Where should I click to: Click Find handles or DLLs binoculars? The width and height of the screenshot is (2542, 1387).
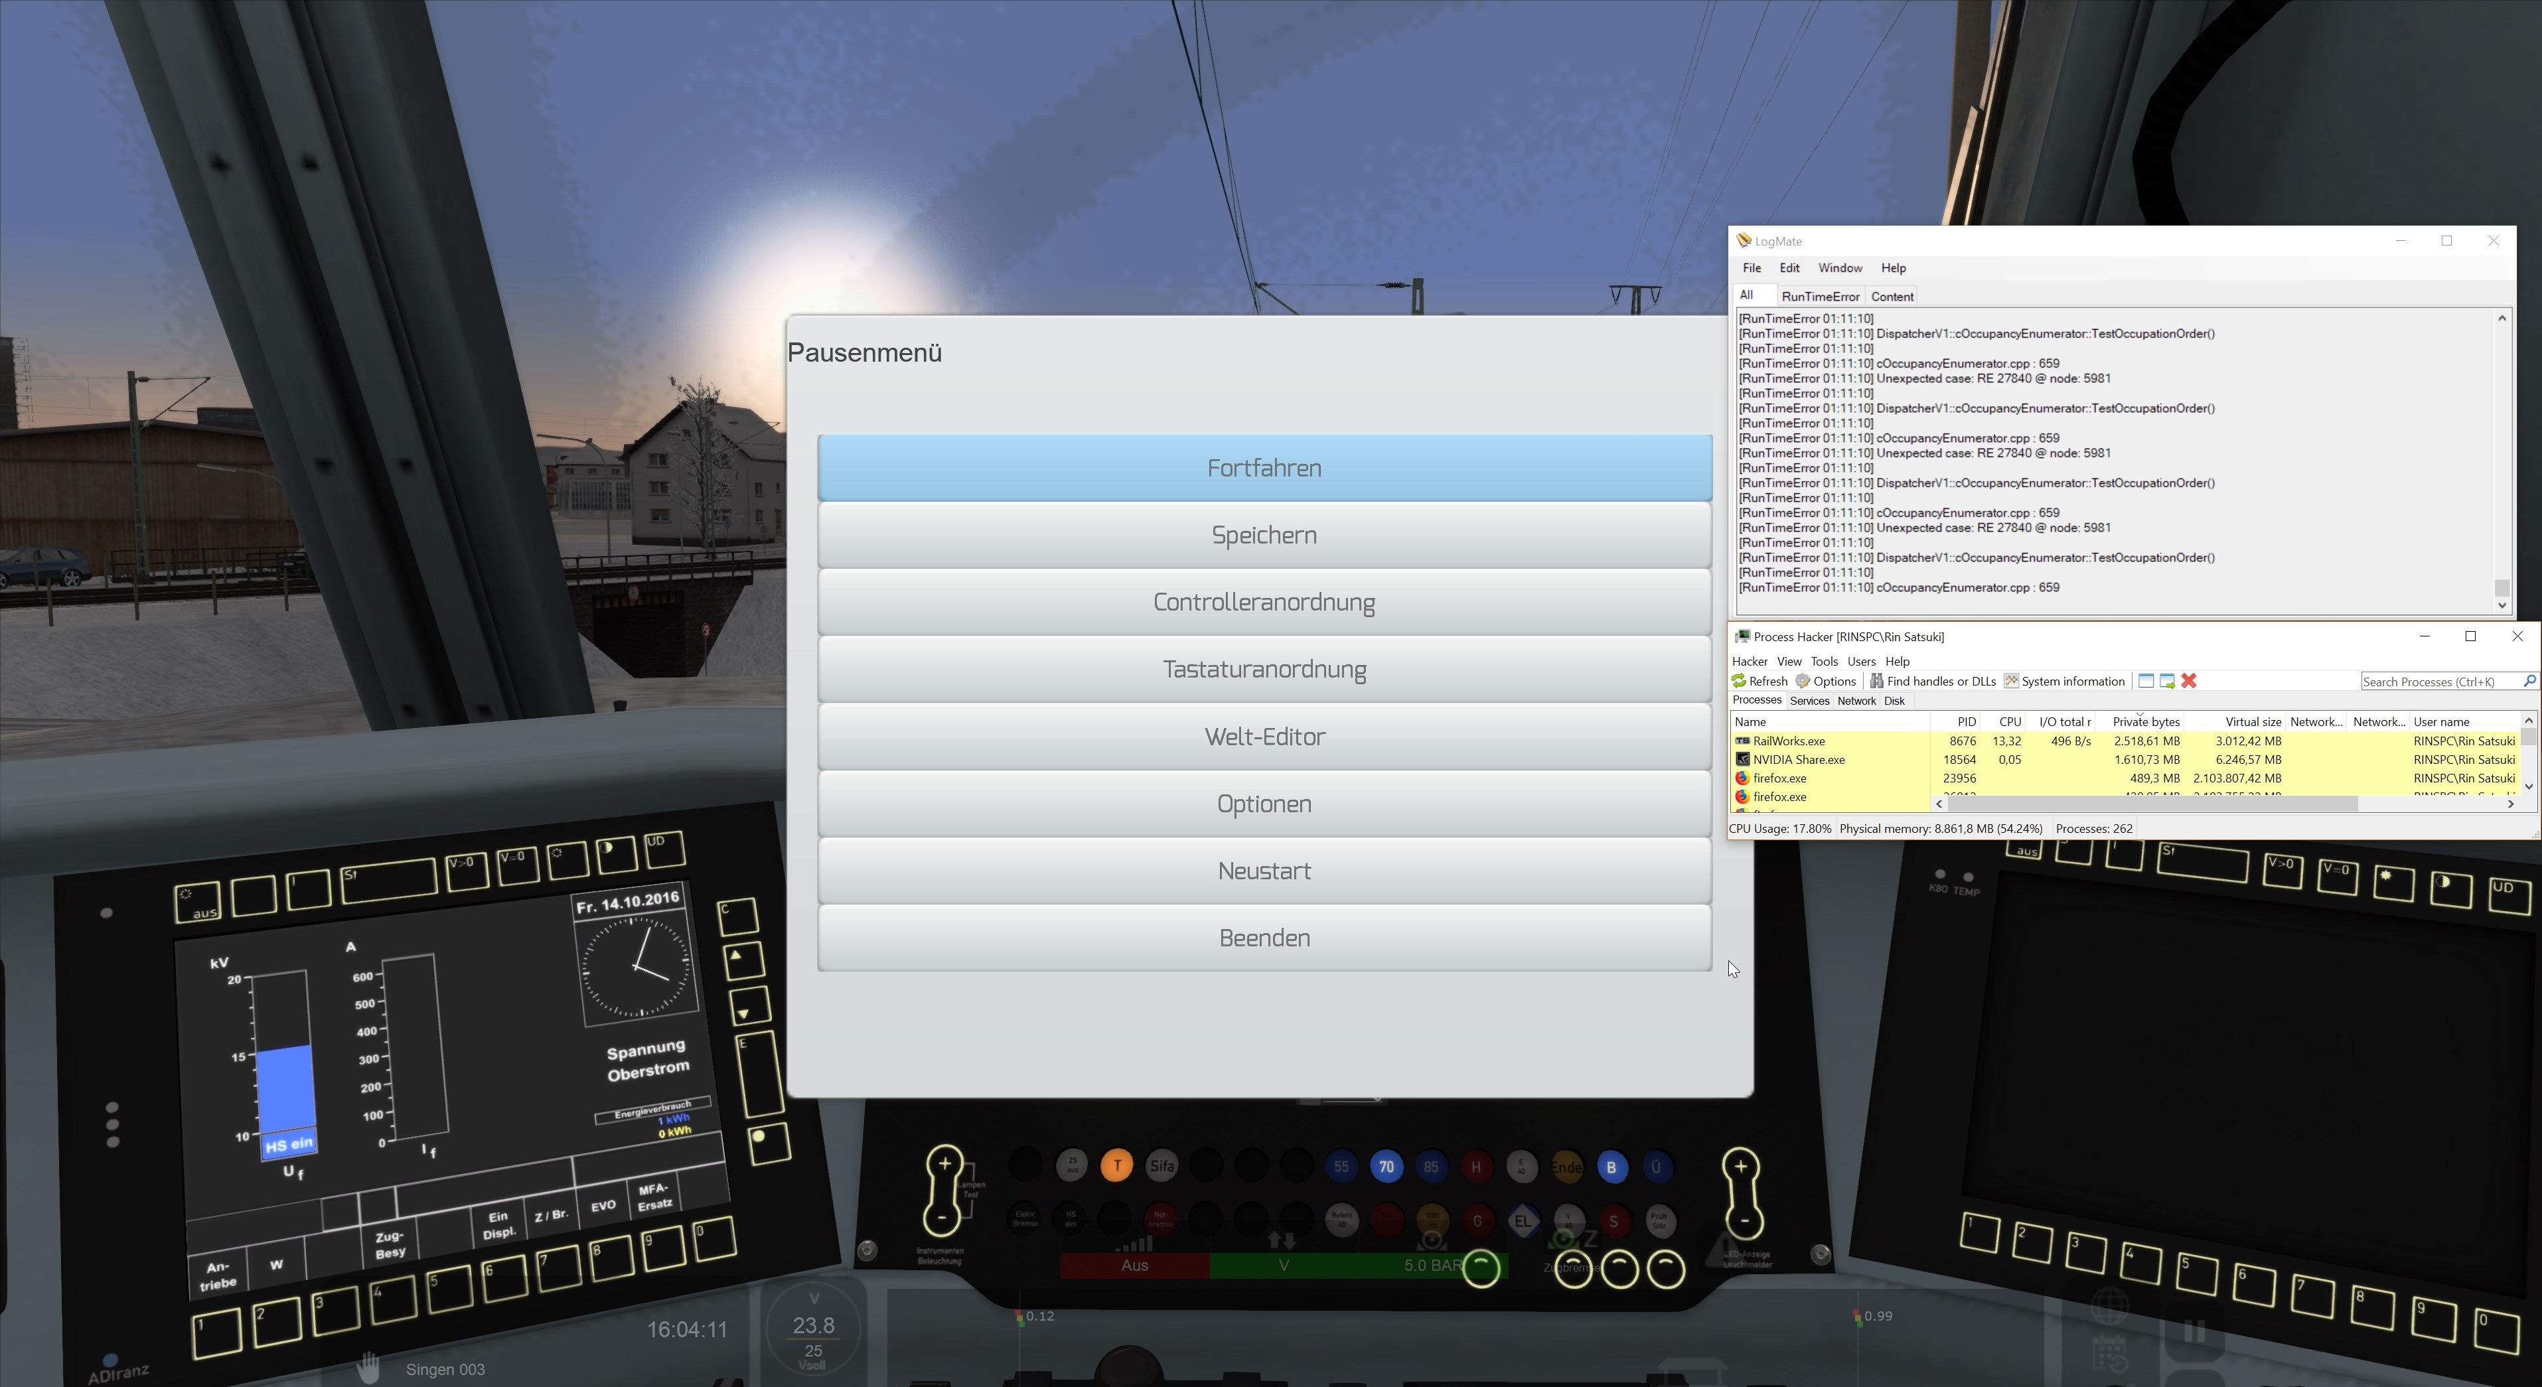point(1876,681)
